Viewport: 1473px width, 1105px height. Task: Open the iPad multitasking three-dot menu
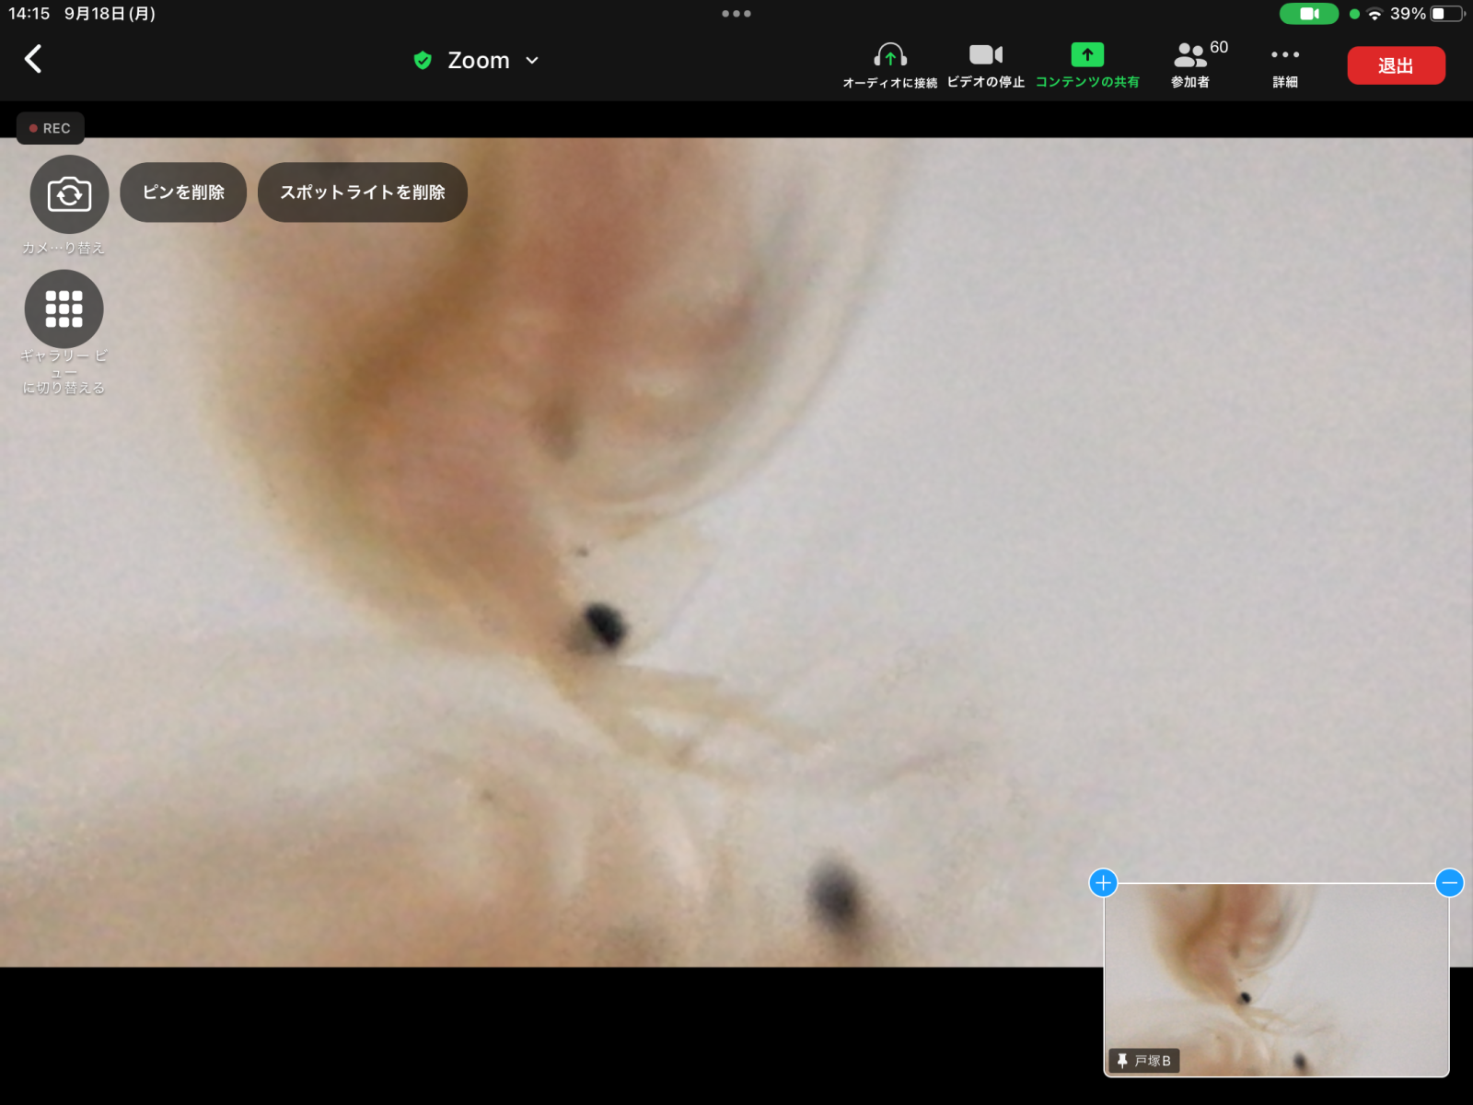(736, 14)
